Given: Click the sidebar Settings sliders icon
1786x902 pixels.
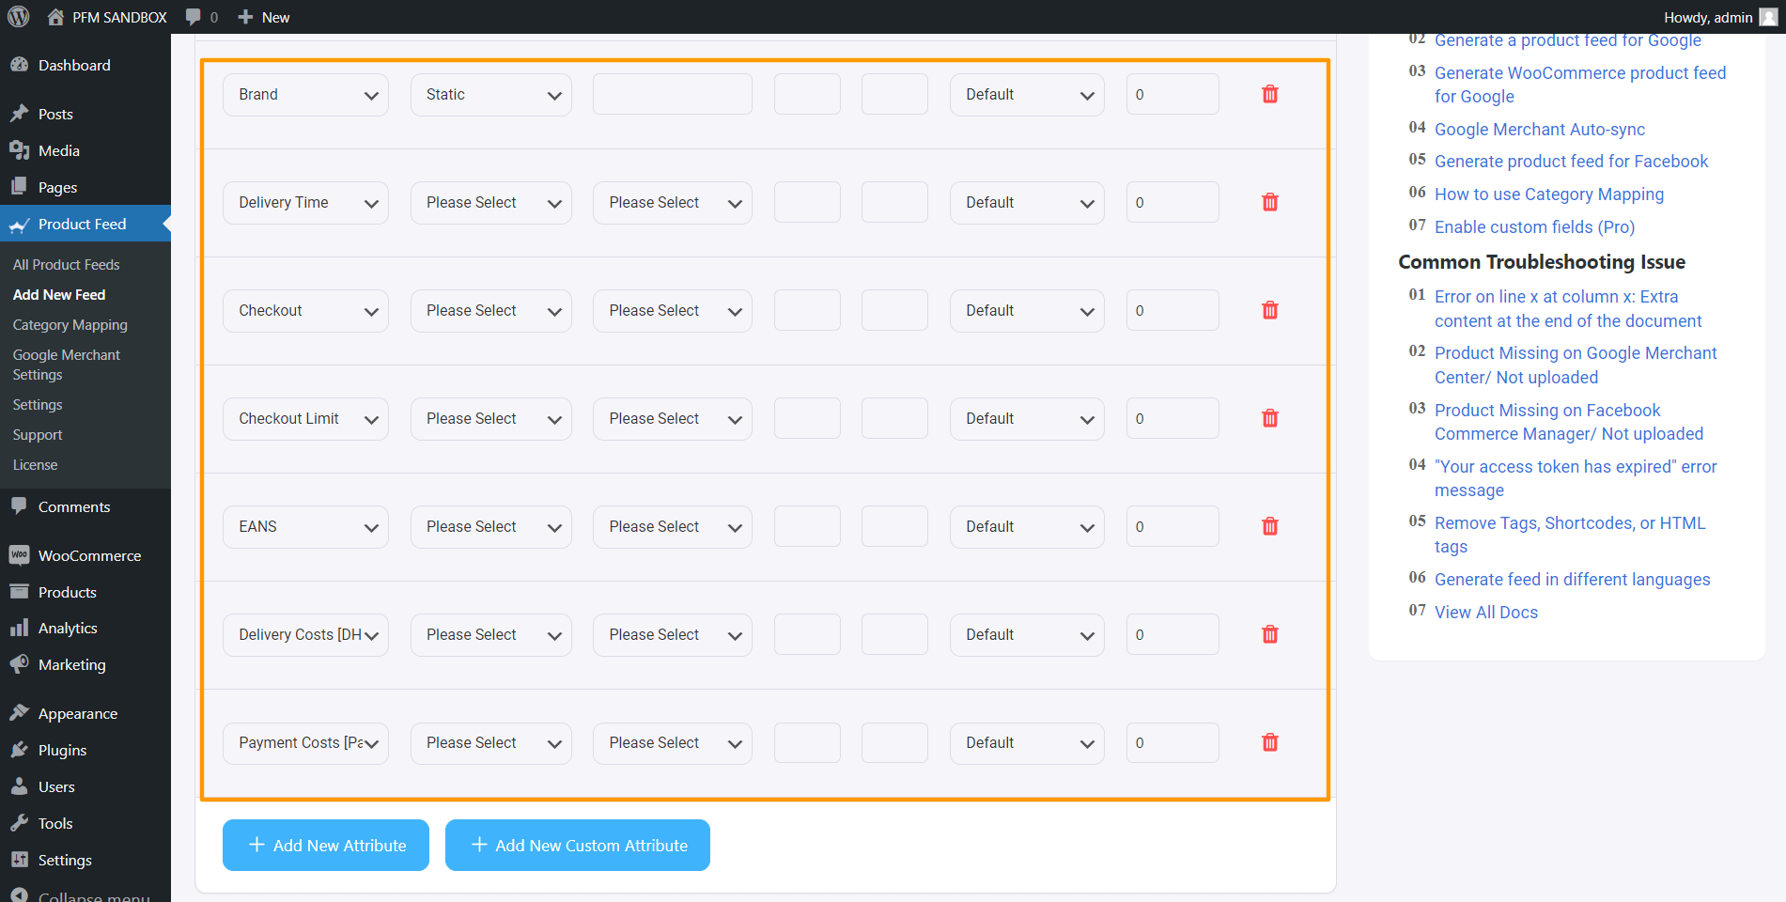Looking at the screenshot, I should [19, 860].
